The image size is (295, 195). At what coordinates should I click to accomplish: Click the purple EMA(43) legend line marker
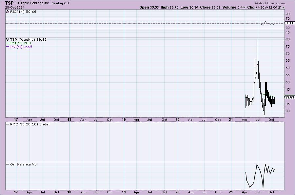8,47
